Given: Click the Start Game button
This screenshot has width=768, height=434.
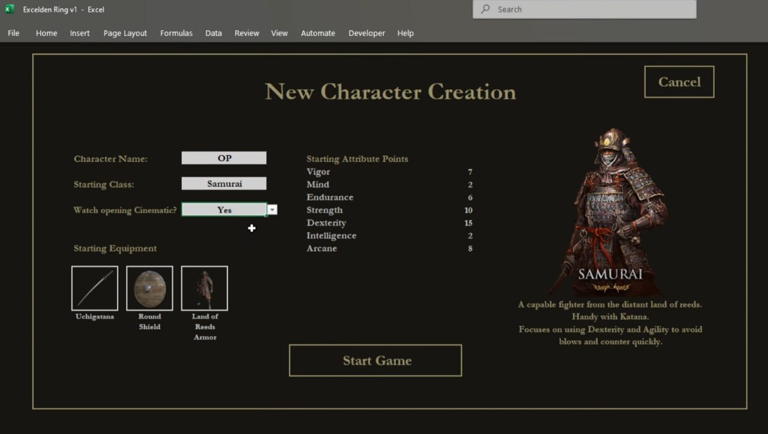Looking at the screenshot, I should coord(376,360).
